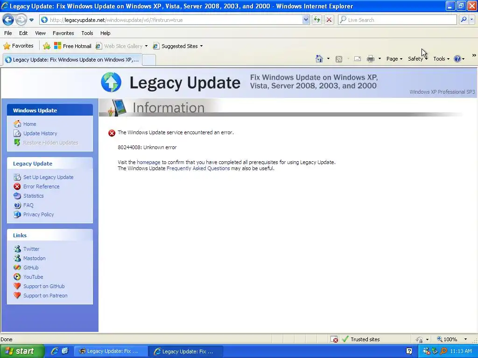Image resolution: width=478 pixels, height=358 pixels.
Task: Open a new blank tab
Action: point(149,60)
